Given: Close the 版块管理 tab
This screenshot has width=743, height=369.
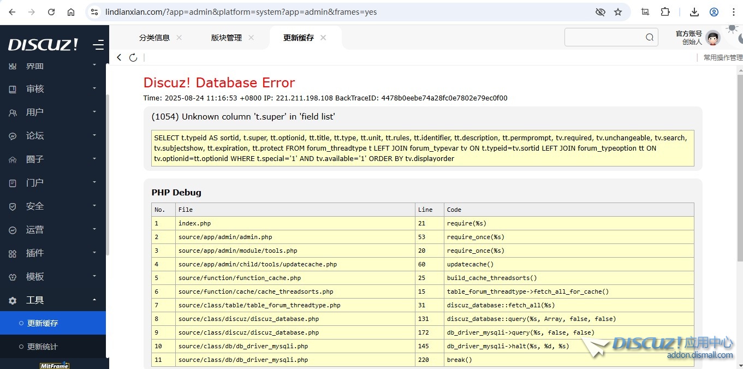Looking at the screenshot, I should tap(251, 38).
